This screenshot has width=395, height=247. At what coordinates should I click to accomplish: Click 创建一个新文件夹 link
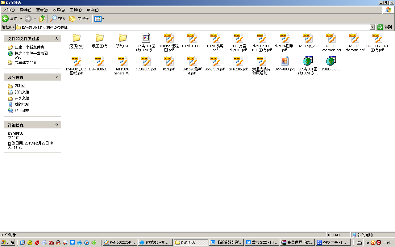point(29,47)
